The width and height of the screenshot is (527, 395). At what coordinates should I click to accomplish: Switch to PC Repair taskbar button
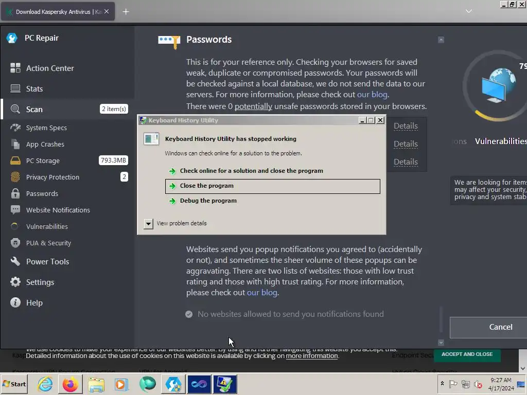point(173,384)
